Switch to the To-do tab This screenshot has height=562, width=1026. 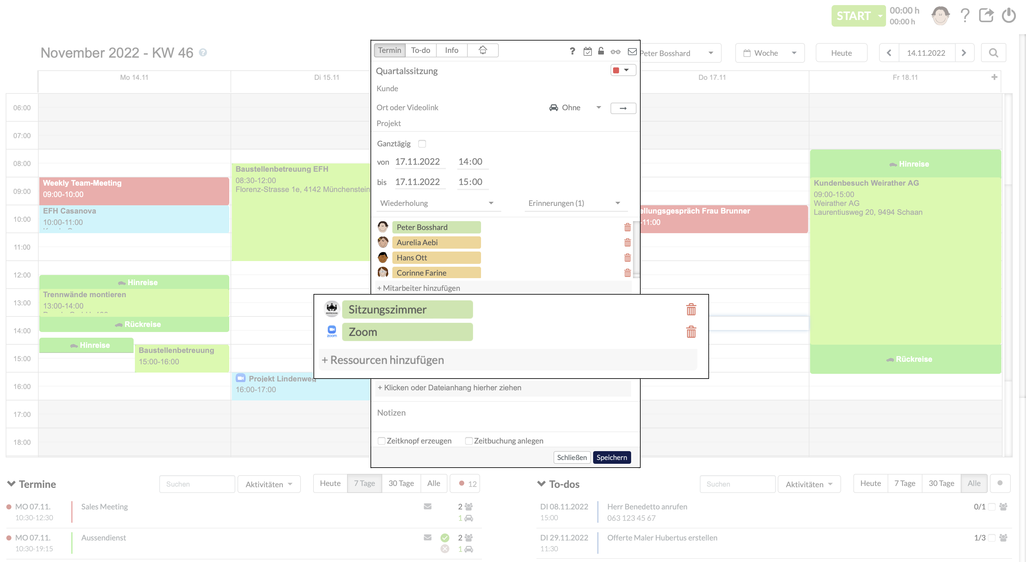(421, 50)
